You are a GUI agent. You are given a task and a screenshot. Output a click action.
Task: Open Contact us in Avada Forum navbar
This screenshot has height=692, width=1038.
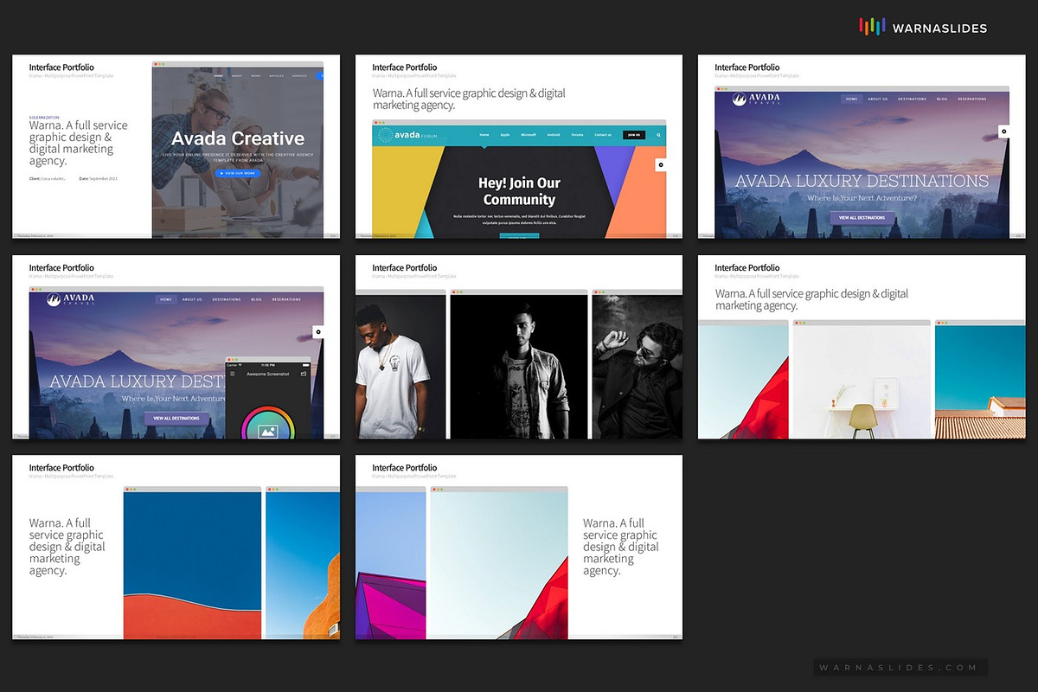[x=603, y=135]
